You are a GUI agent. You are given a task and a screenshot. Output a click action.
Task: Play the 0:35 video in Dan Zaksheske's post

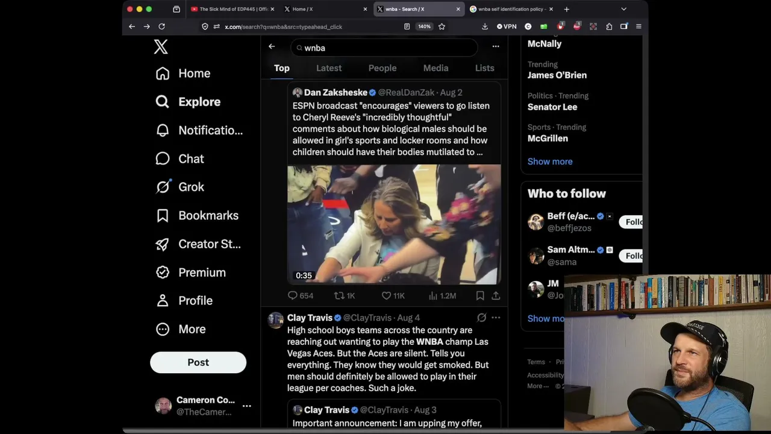(x=394, y=224)
